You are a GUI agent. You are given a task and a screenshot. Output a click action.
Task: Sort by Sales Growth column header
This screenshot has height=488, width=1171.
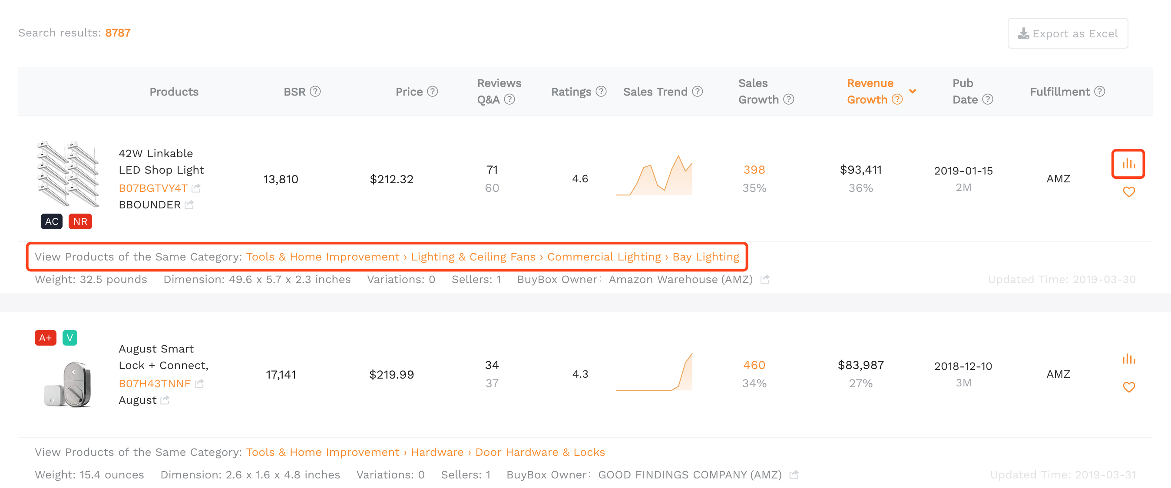(758, 91)
